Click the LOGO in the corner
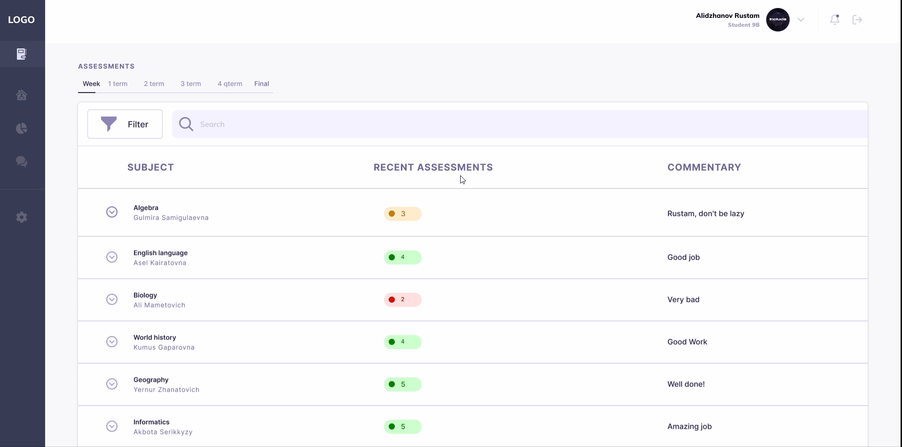Viewport: 902px width, 447px height. 21,20
